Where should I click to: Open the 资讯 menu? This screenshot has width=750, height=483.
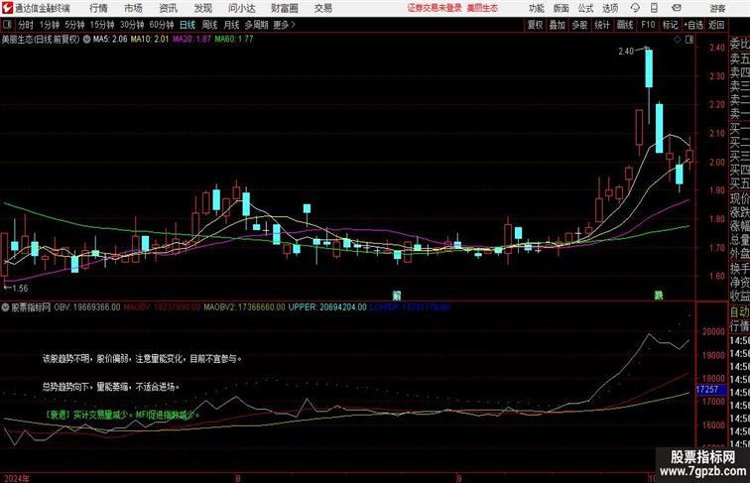(x=168, y=8)
